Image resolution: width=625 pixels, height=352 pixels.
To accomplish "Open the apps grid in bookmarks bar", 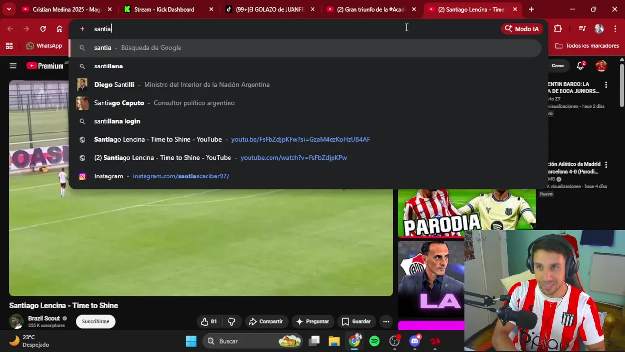I will pos(9,46).
